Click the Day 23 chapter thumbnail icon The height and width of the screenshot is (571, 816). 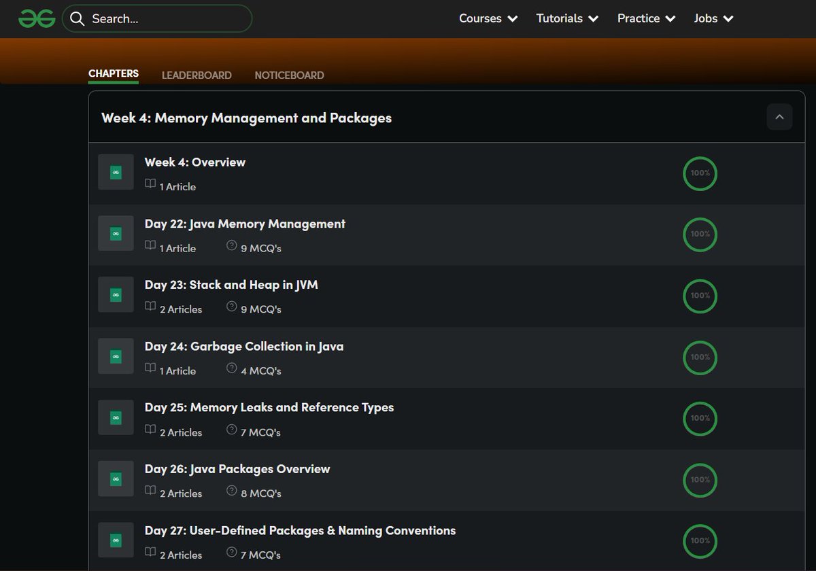(x=116, y=294)
